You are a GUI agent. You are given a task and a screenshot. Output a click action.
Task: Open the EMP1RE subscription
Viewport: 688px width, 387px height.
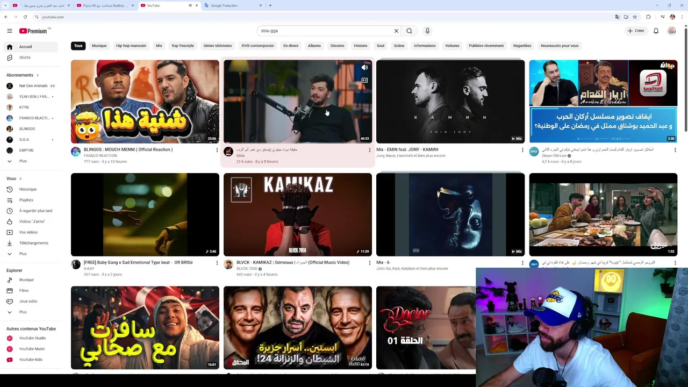click(30, 150)
